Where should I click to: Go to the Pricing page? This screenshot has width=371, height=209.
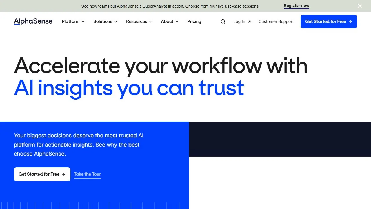[194, 21]
